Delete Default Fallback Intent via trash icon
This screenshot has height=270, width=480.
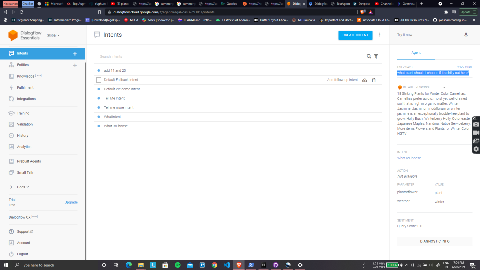(x=373, y=80)
